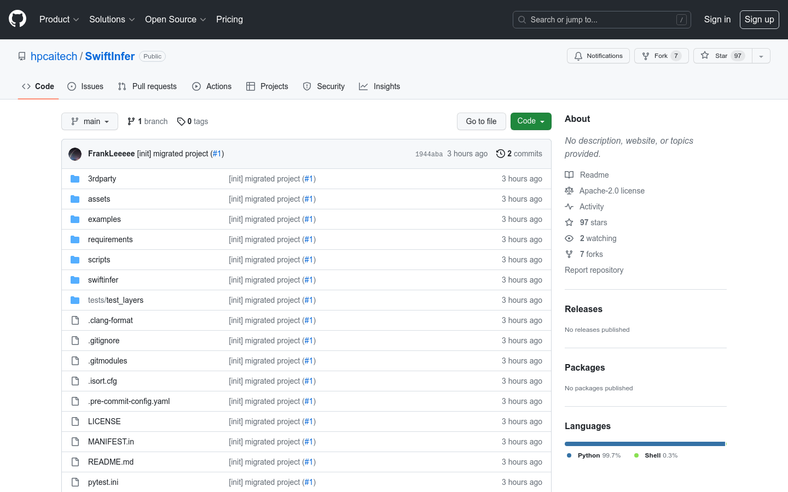
Task: Open the Projects tab
Action: pyautogui.click(x=267, y=86)
